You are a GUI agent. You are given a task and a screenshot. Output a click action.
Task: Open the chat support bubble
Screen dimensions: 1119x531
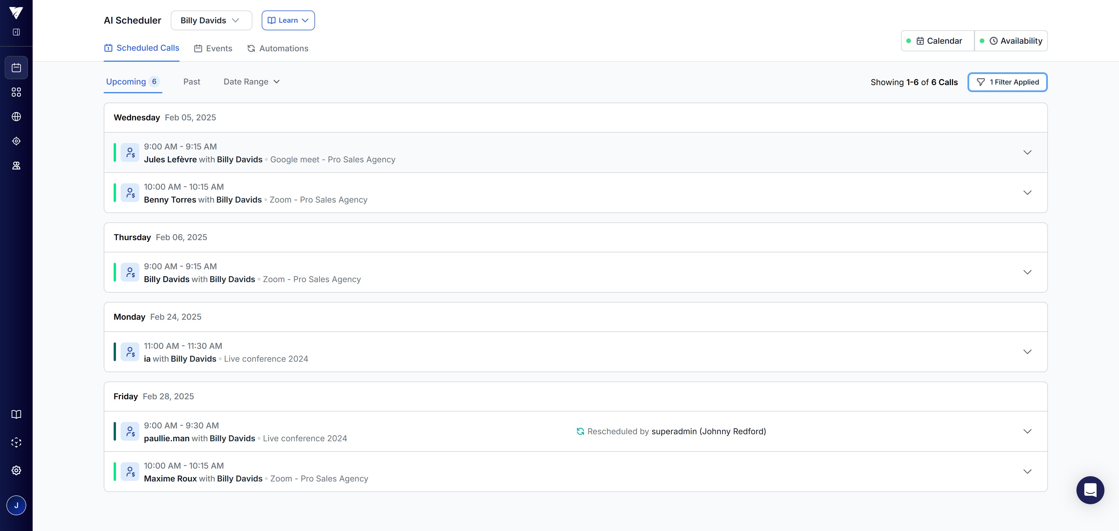[1090, 490]
